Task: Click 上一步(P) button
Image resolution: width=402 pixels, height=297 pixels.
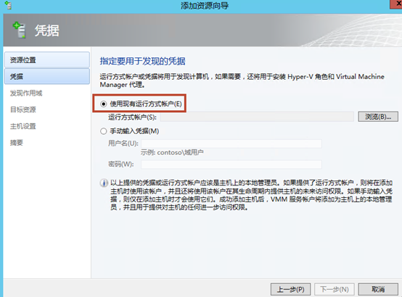Action: click(291, 289)
